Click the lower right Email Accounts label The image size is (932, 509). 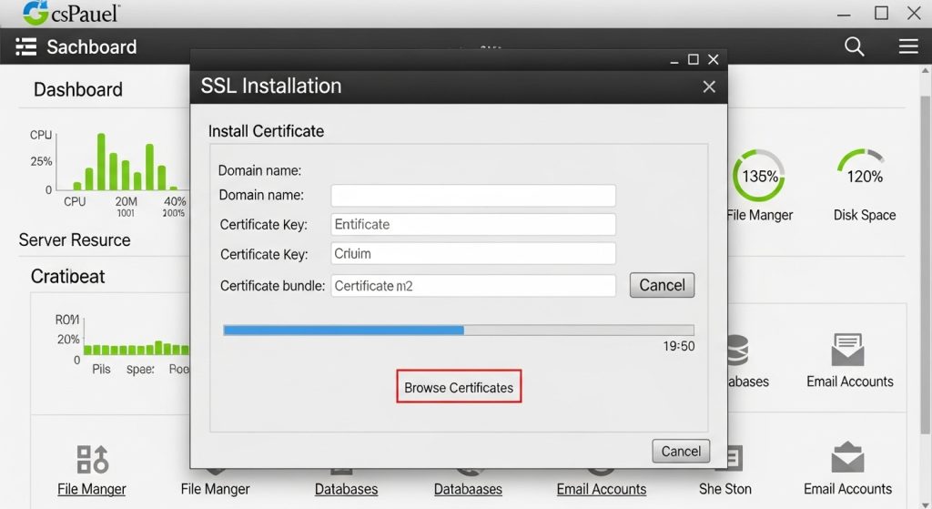point(847,489)
